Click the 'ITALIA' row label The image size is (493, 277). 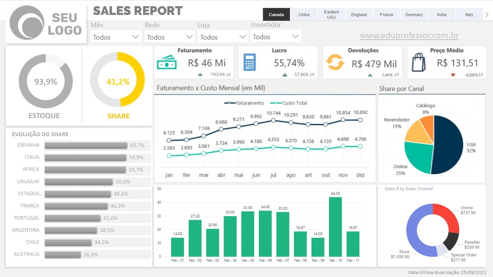[32, 157]
